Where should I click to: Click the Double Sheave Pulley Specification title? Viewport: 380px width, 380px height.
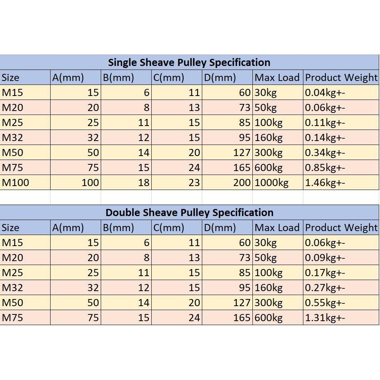[x=189, y=213]
